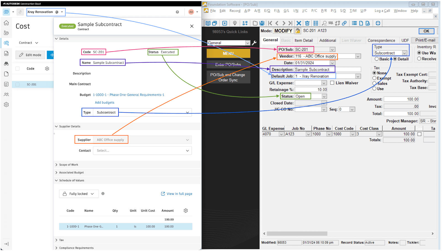The width and height of the screenshot is (442, 251).
Task: Go to next record arrow in Foundation toolbar
Action: click(284, 23)
